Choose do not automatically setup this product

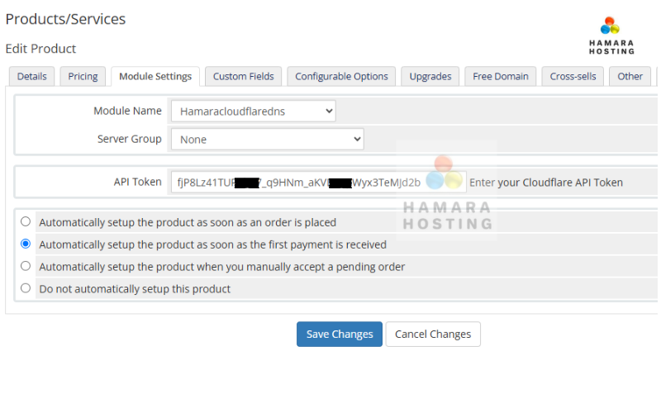pos(26,288)
